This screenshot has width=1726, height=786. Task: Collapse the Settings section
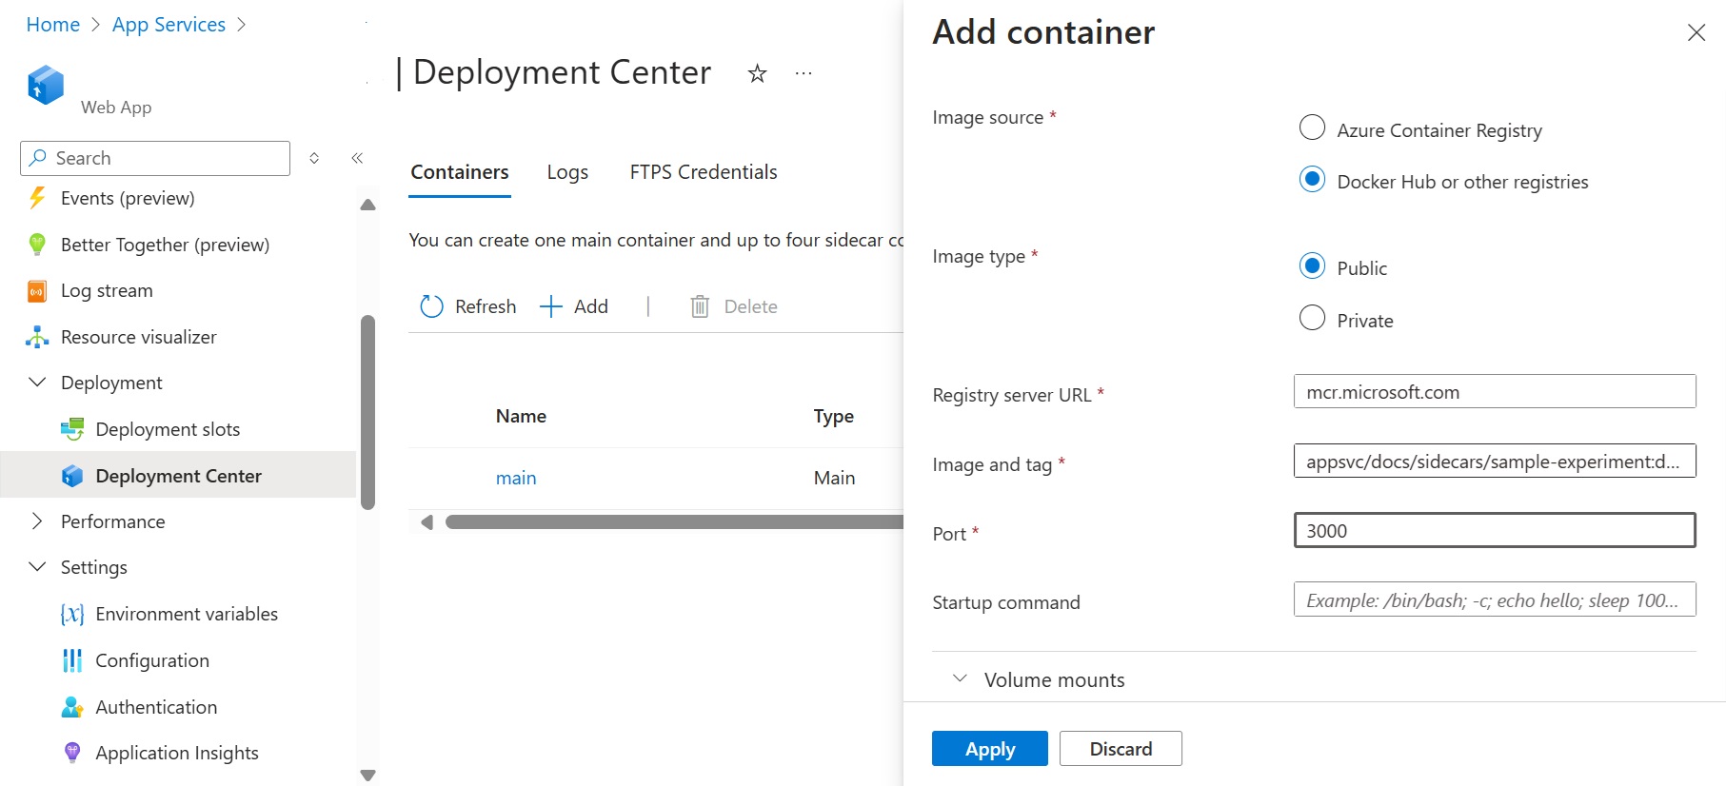[38, 567]
